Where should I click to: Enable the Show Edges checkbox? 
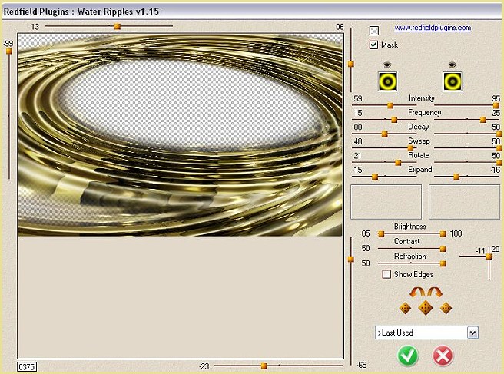click(x=386, y=274)
